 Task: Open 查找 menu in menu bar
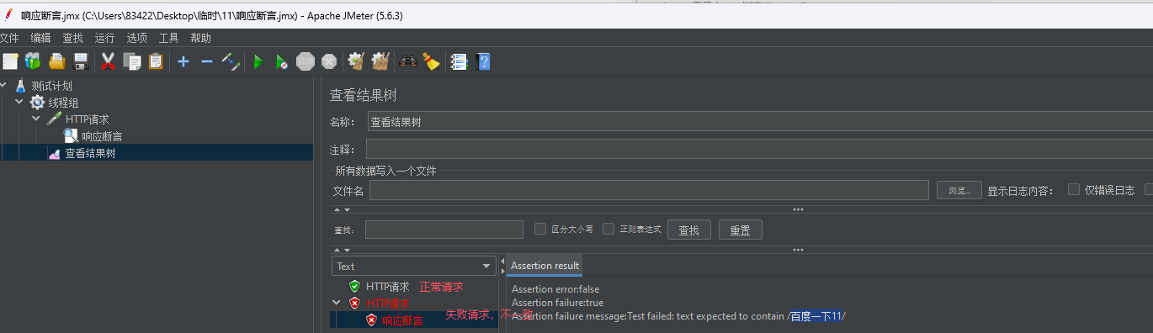coord(72,38)
